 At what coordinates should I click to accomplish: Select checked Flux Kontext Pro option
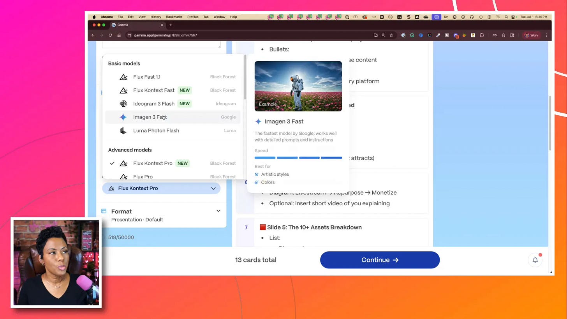(x=173, y=163)
